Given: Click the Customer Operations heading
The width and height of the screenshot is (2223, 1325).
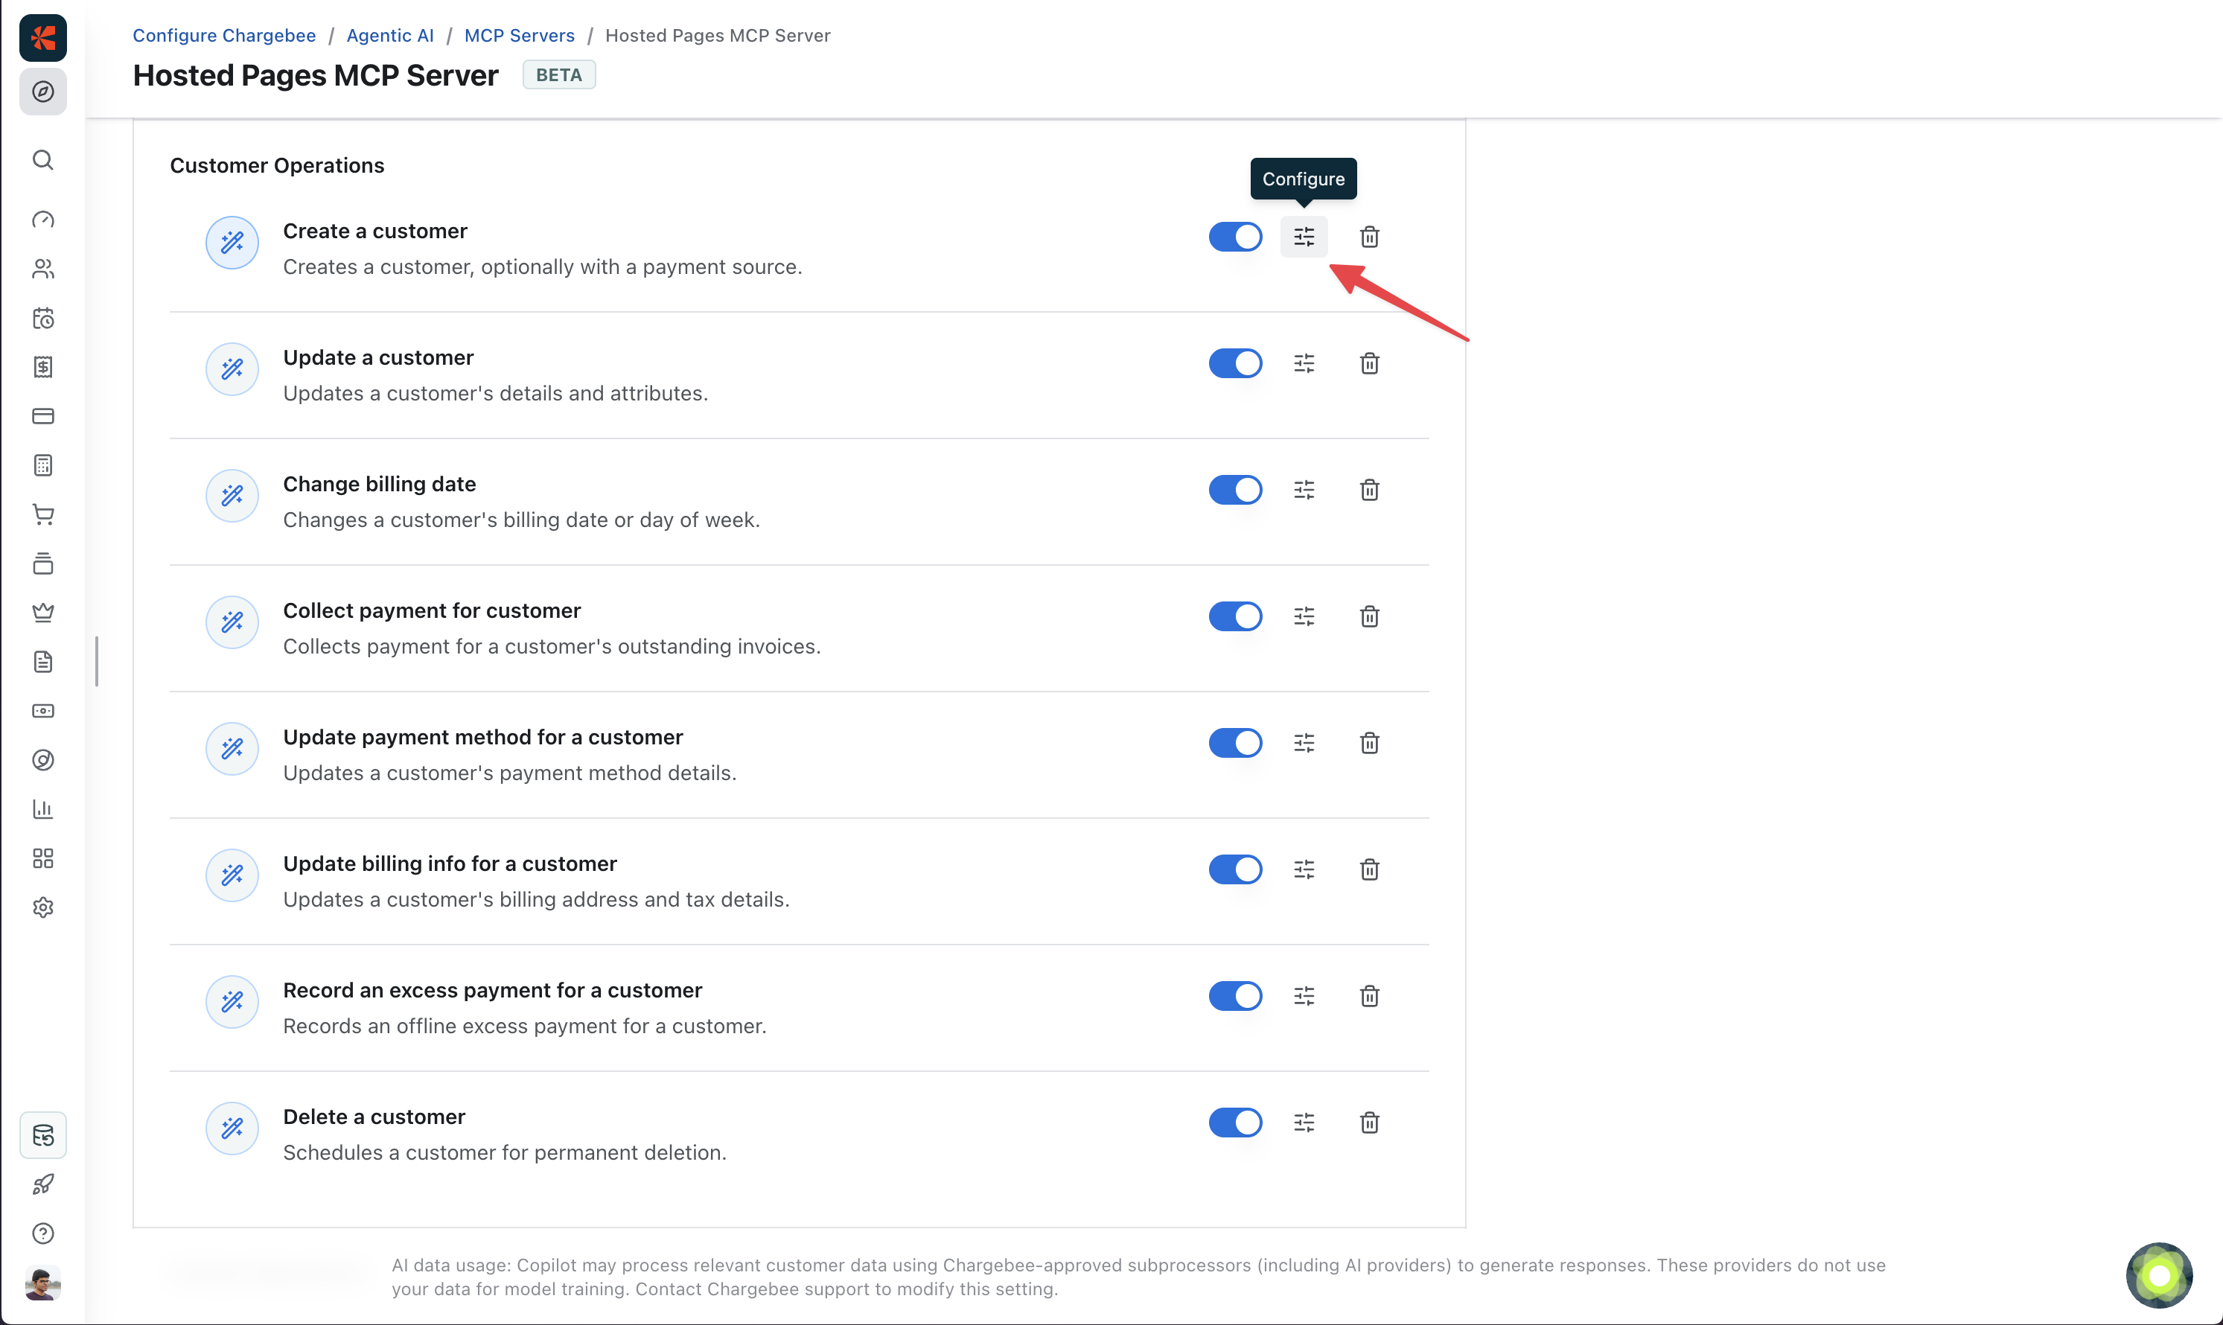Looking at the screenshot, I should tap(277, 166).
